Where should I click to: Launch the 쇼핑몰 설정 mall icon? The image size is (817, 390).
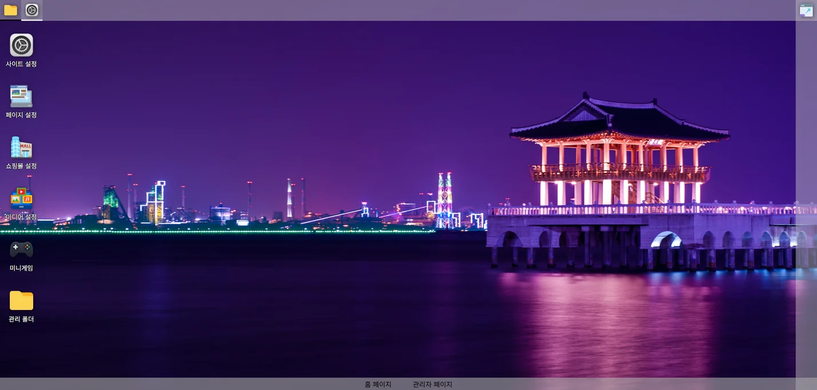(21, 147)
